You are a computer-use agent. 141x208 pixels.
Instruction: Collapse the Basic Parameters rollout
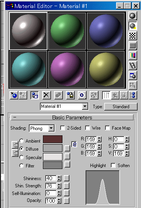tap(72, 117)
